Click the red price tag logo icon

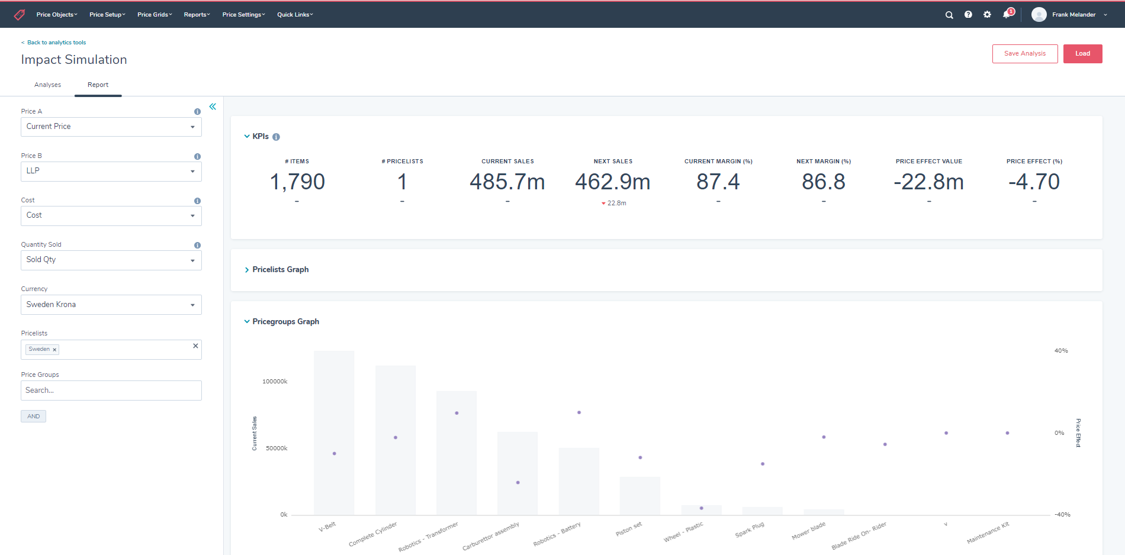(x=20, y=15)
